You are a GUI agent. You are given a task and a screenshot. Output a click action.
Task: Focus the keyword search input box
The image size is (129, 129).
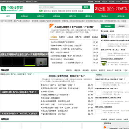[x=61, y=7]
